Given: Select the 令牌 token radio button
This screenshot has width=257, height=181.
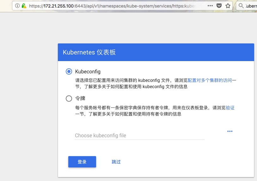Looking at the screenshot, I should click(x=69, y=99).
